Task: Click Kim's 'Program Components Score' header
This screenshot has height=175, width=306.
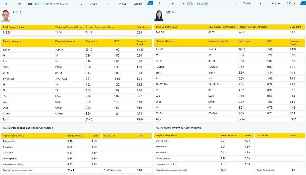Action: click(253, 27)
